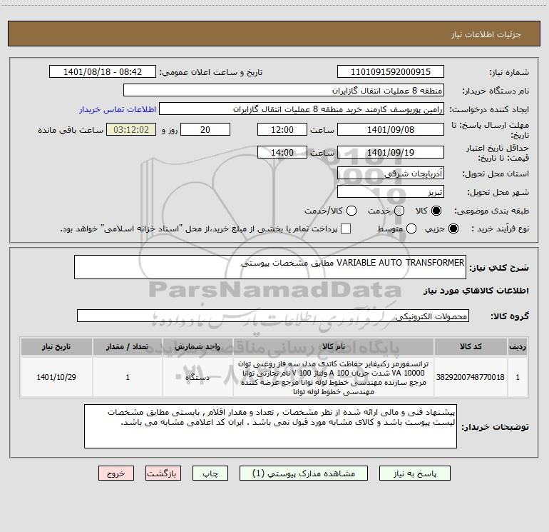Click the buyer notes text area
The image size is (549, 532).
tap(270, 426)
